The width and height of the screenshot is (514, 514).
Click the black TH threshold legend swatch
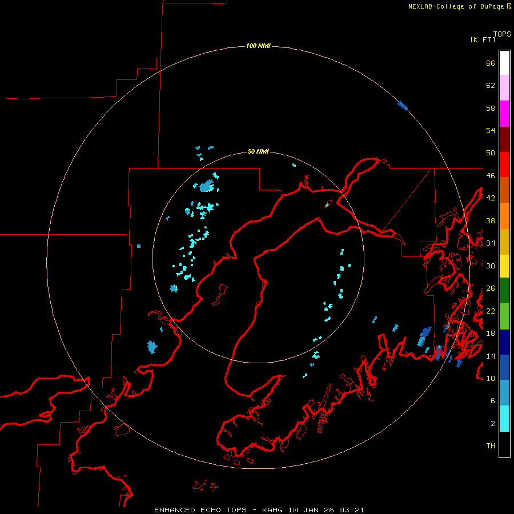504,444
